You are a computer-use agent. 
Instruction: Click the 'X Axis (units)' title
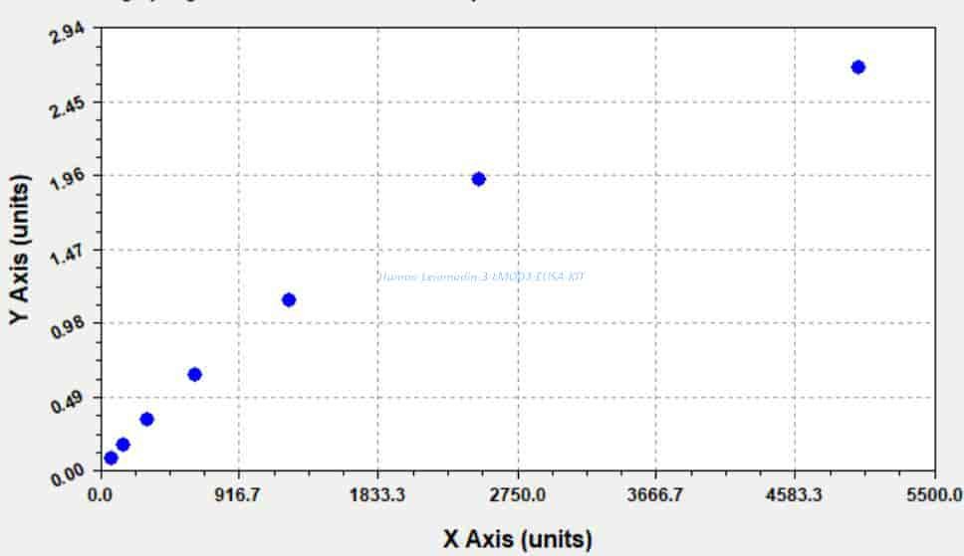518,539
